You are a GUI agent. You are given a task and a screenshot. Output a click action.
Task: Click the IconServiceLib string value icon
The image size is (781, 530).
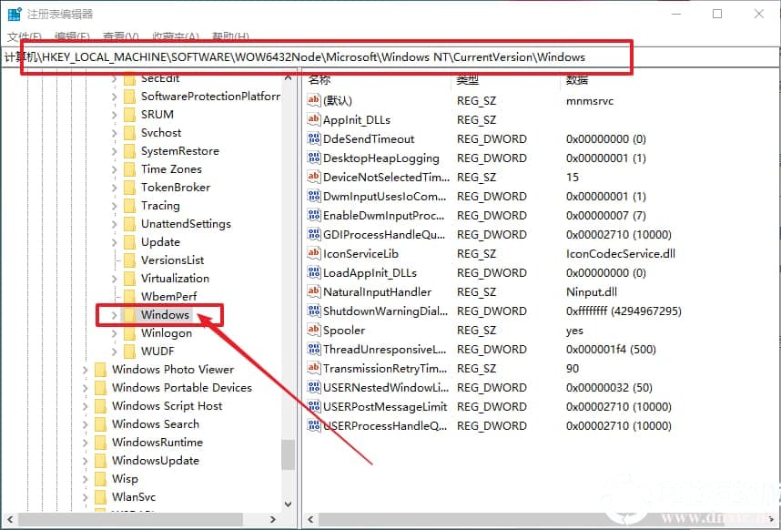click(x=314, y=253)
